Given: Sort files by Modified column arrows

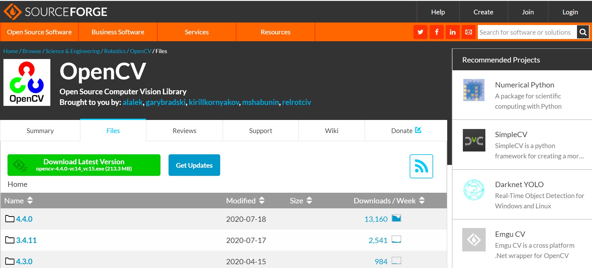Looking at the screenshot, I should pos(262,200).
